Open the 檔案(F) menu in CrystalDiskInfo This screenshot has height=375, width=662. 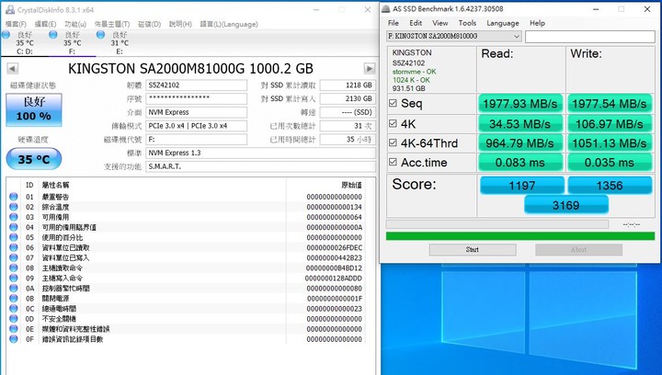[x=16, y=24]
